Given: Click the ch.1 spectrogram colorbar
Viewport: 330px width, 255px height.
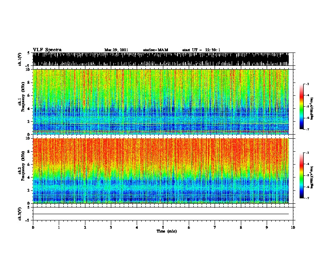Looking at the screenshot, I should click(302, 107).
